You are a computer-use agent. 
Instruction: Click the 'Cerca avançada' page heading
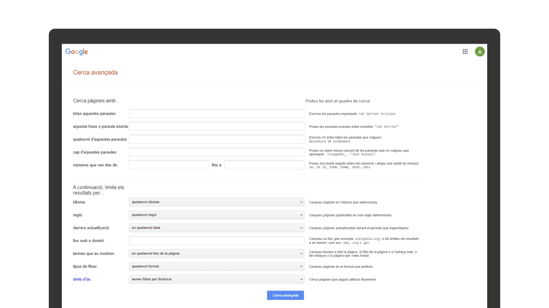tap(95, 73)
